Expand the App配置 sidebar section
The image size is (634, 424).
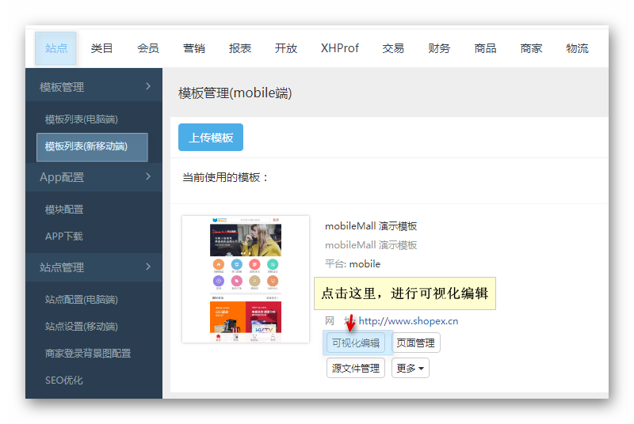click(94, 177)
